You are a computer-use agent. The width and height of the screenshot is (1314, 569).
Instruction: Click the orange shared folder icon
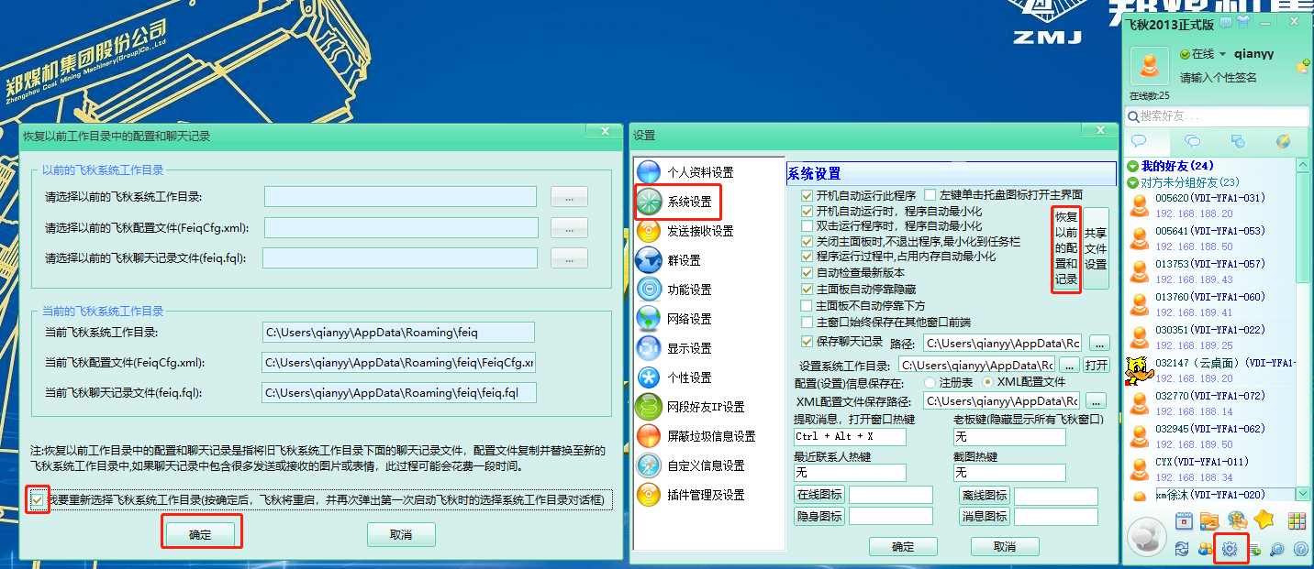[x=1209, y=520]
